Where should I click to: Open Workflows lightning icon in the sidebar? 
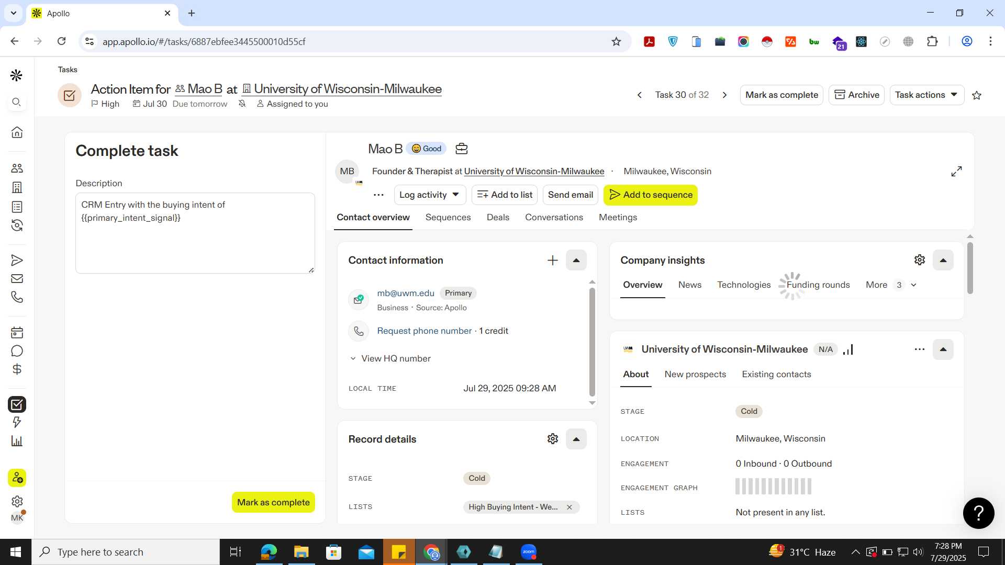(x=17, y=422)
